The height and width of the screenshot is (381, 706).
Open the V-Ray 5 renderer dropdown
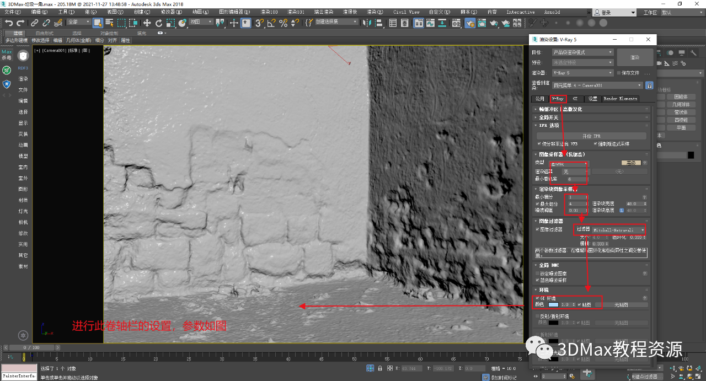(582, 73)
